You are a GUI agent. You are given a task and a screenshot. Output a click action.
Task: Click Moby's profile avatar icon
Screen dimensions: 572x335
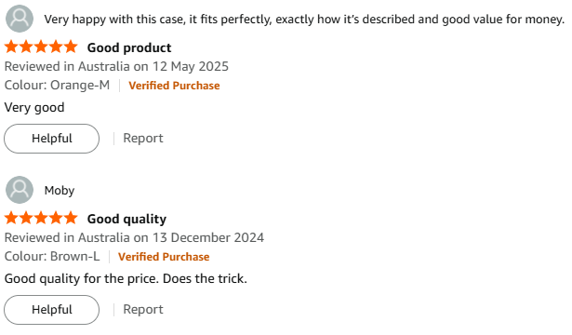click(x=20, y=190)
